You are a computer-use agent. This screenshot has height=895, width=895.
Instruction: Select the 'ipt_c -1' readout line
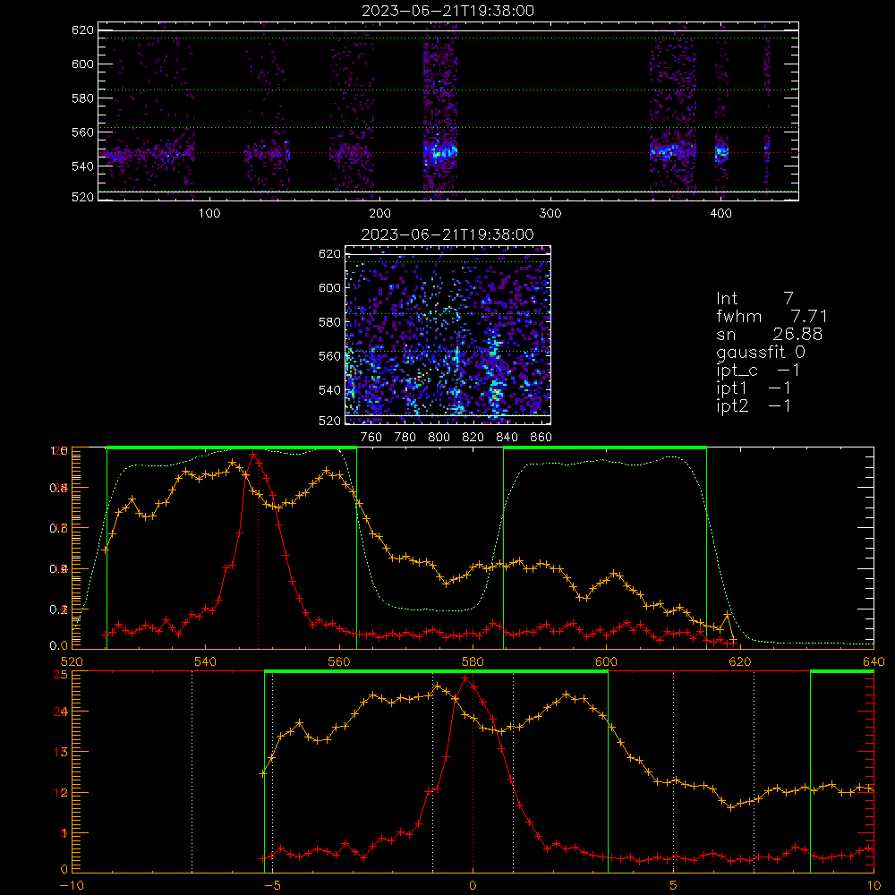click(x=758, y=371)
